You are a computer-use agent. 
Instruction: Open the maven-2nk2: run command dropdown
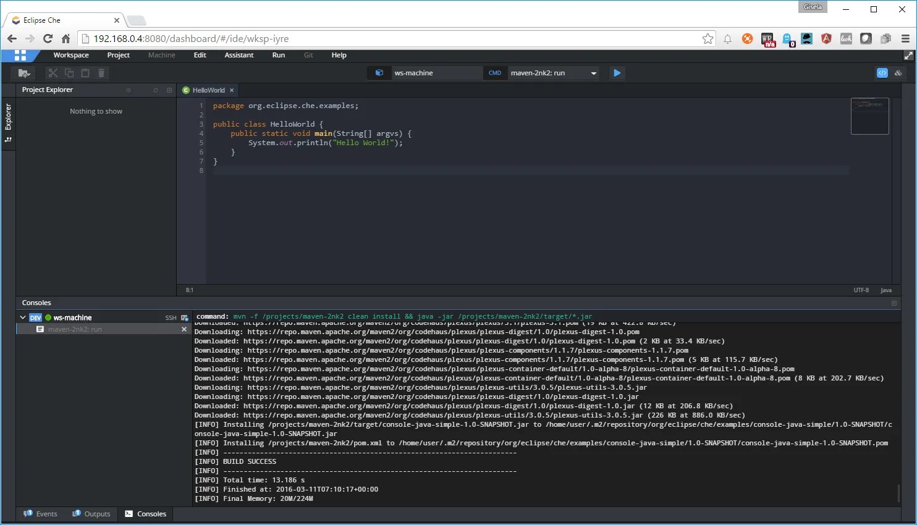[552, 73]
